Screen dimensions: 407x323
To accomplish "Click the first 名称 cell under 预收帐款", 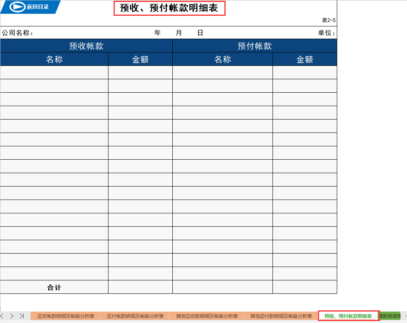I will click(54, 72).
